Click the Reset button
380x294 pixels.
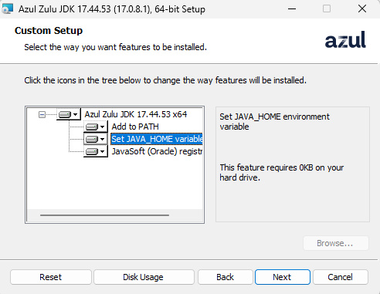click(51, 277)
